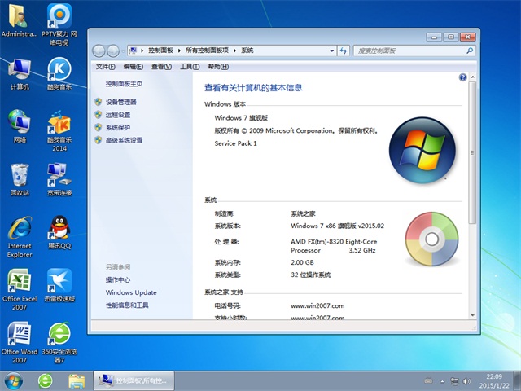Click the help question mark icon

462,77
